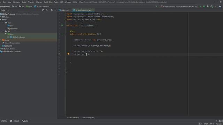Open the Build menu
The image size is (223, 125).
click(x=46, y=2)
